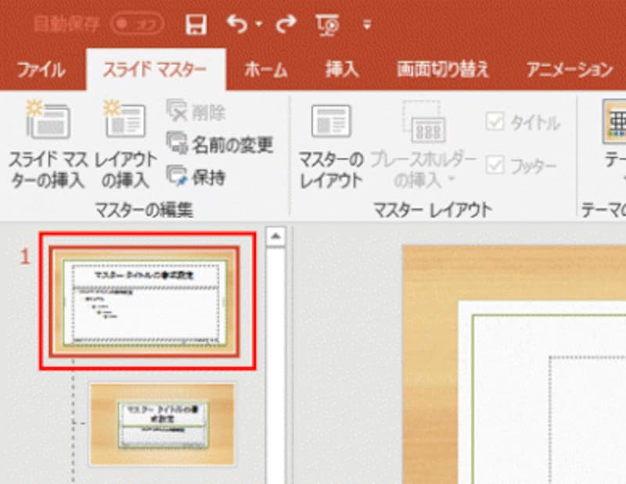Image resolution: width=626 pixels, height=484 pixels.
Task: Click the 削除 button
Action: coord(196,111)
